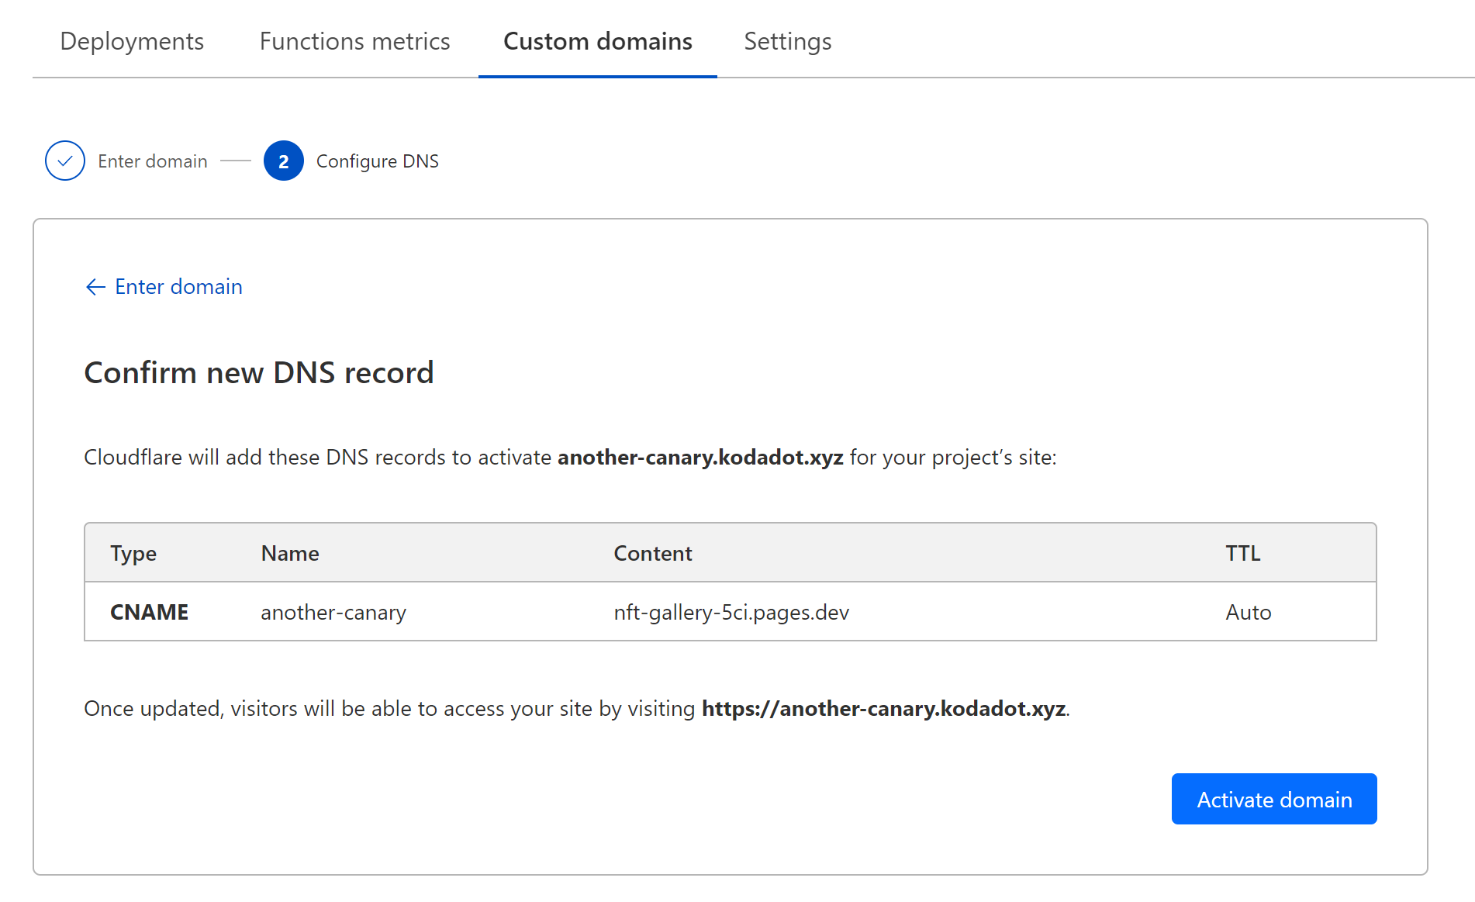Click the Name column header
The width and height of the screenshot is (1475, 902).
point(290,553)
